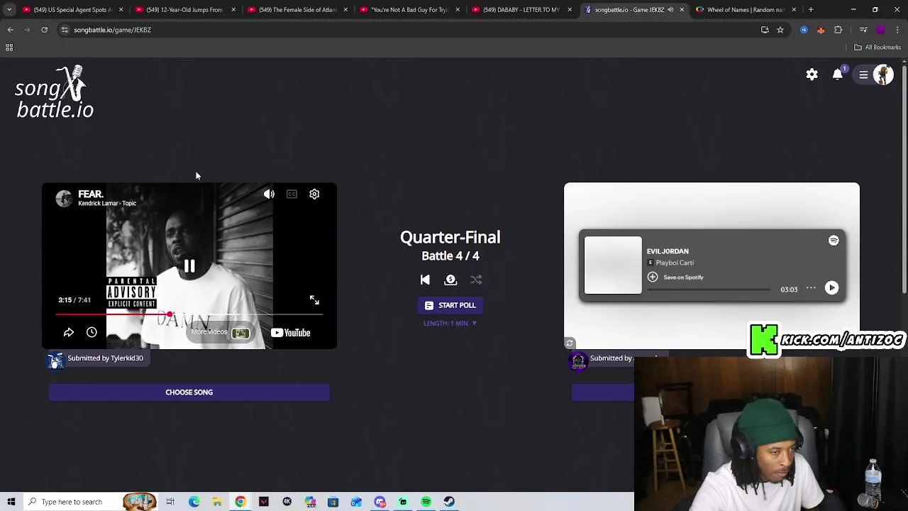The width and height of the screenshot is (908, 511).
Task: Share the FEAR. video
Action: [69, 332]
